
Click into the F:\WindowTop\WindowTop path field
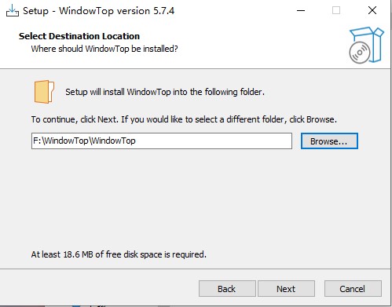point(162,141)
